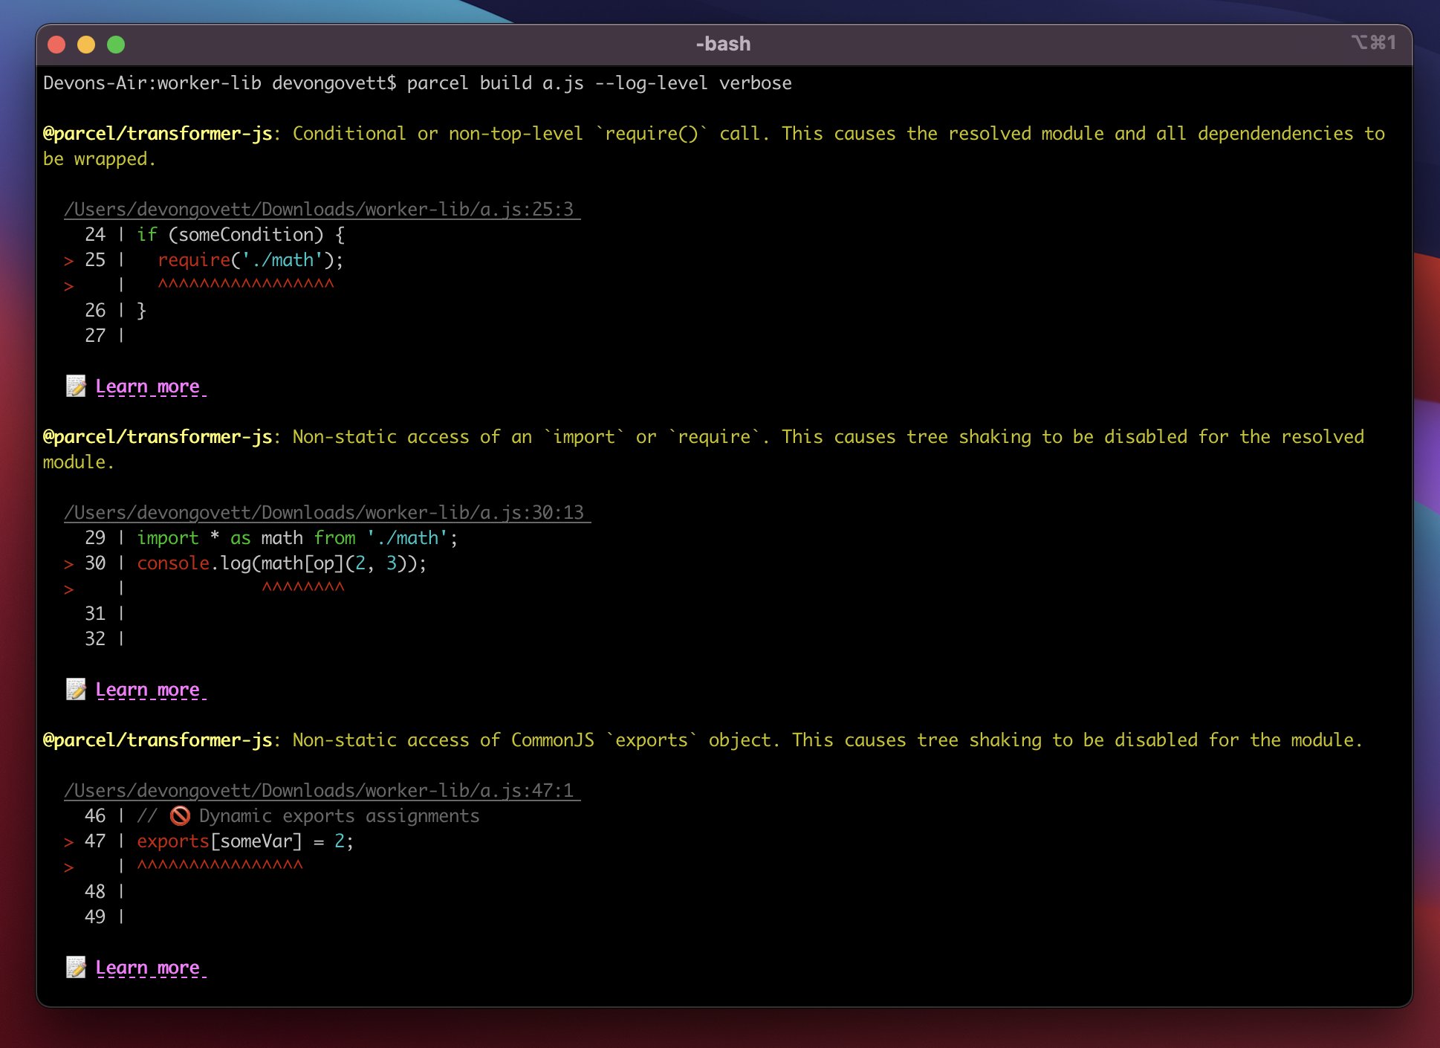The image size is (1440, 1048).
Task: Click the notepad icon next to the second Learn more link
Action: coord(77,689)
